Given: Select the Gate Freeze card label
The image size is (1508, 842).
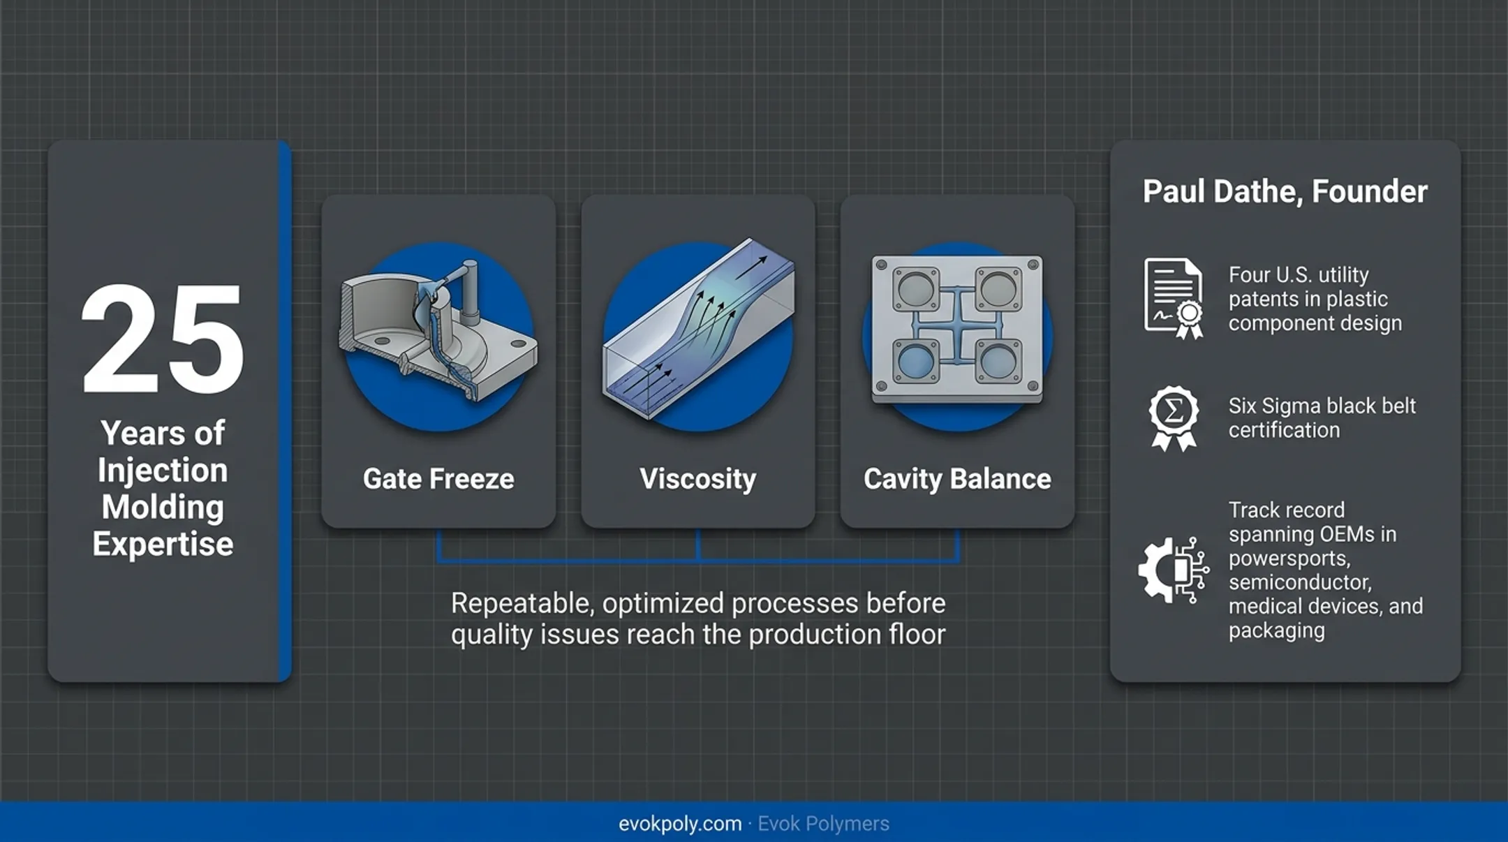Looking at the screenshot, I should pos(438,479).
